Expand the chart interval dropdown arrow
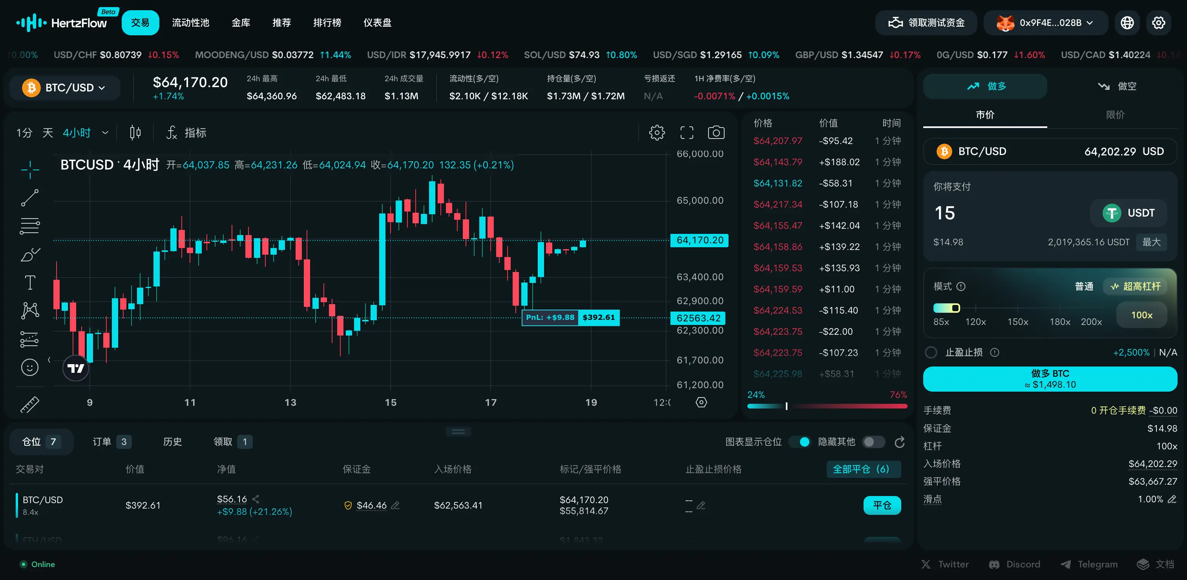The image size is (1187, 580). point(105,133)
